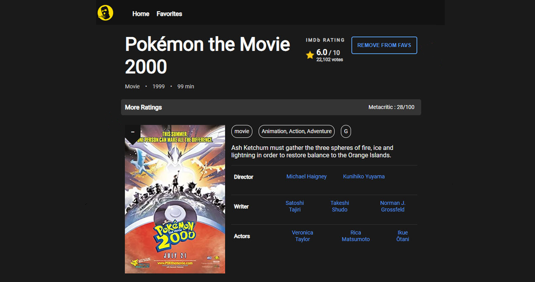Click the Rica Matsumoto actor link
This screenshot has width=535, height=282.
point(355,236)
